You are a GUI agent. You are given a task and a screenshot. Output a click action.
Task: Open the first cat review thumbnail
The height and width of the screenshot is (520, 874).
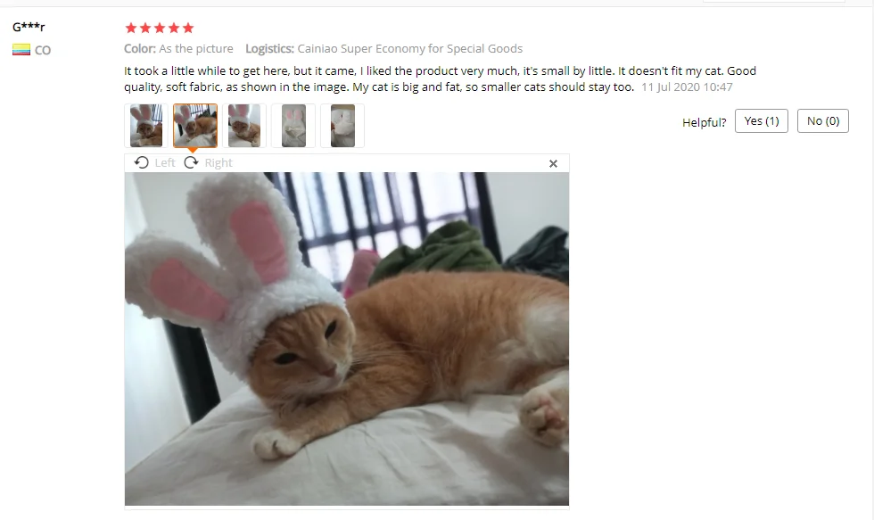tap(146, 126)
